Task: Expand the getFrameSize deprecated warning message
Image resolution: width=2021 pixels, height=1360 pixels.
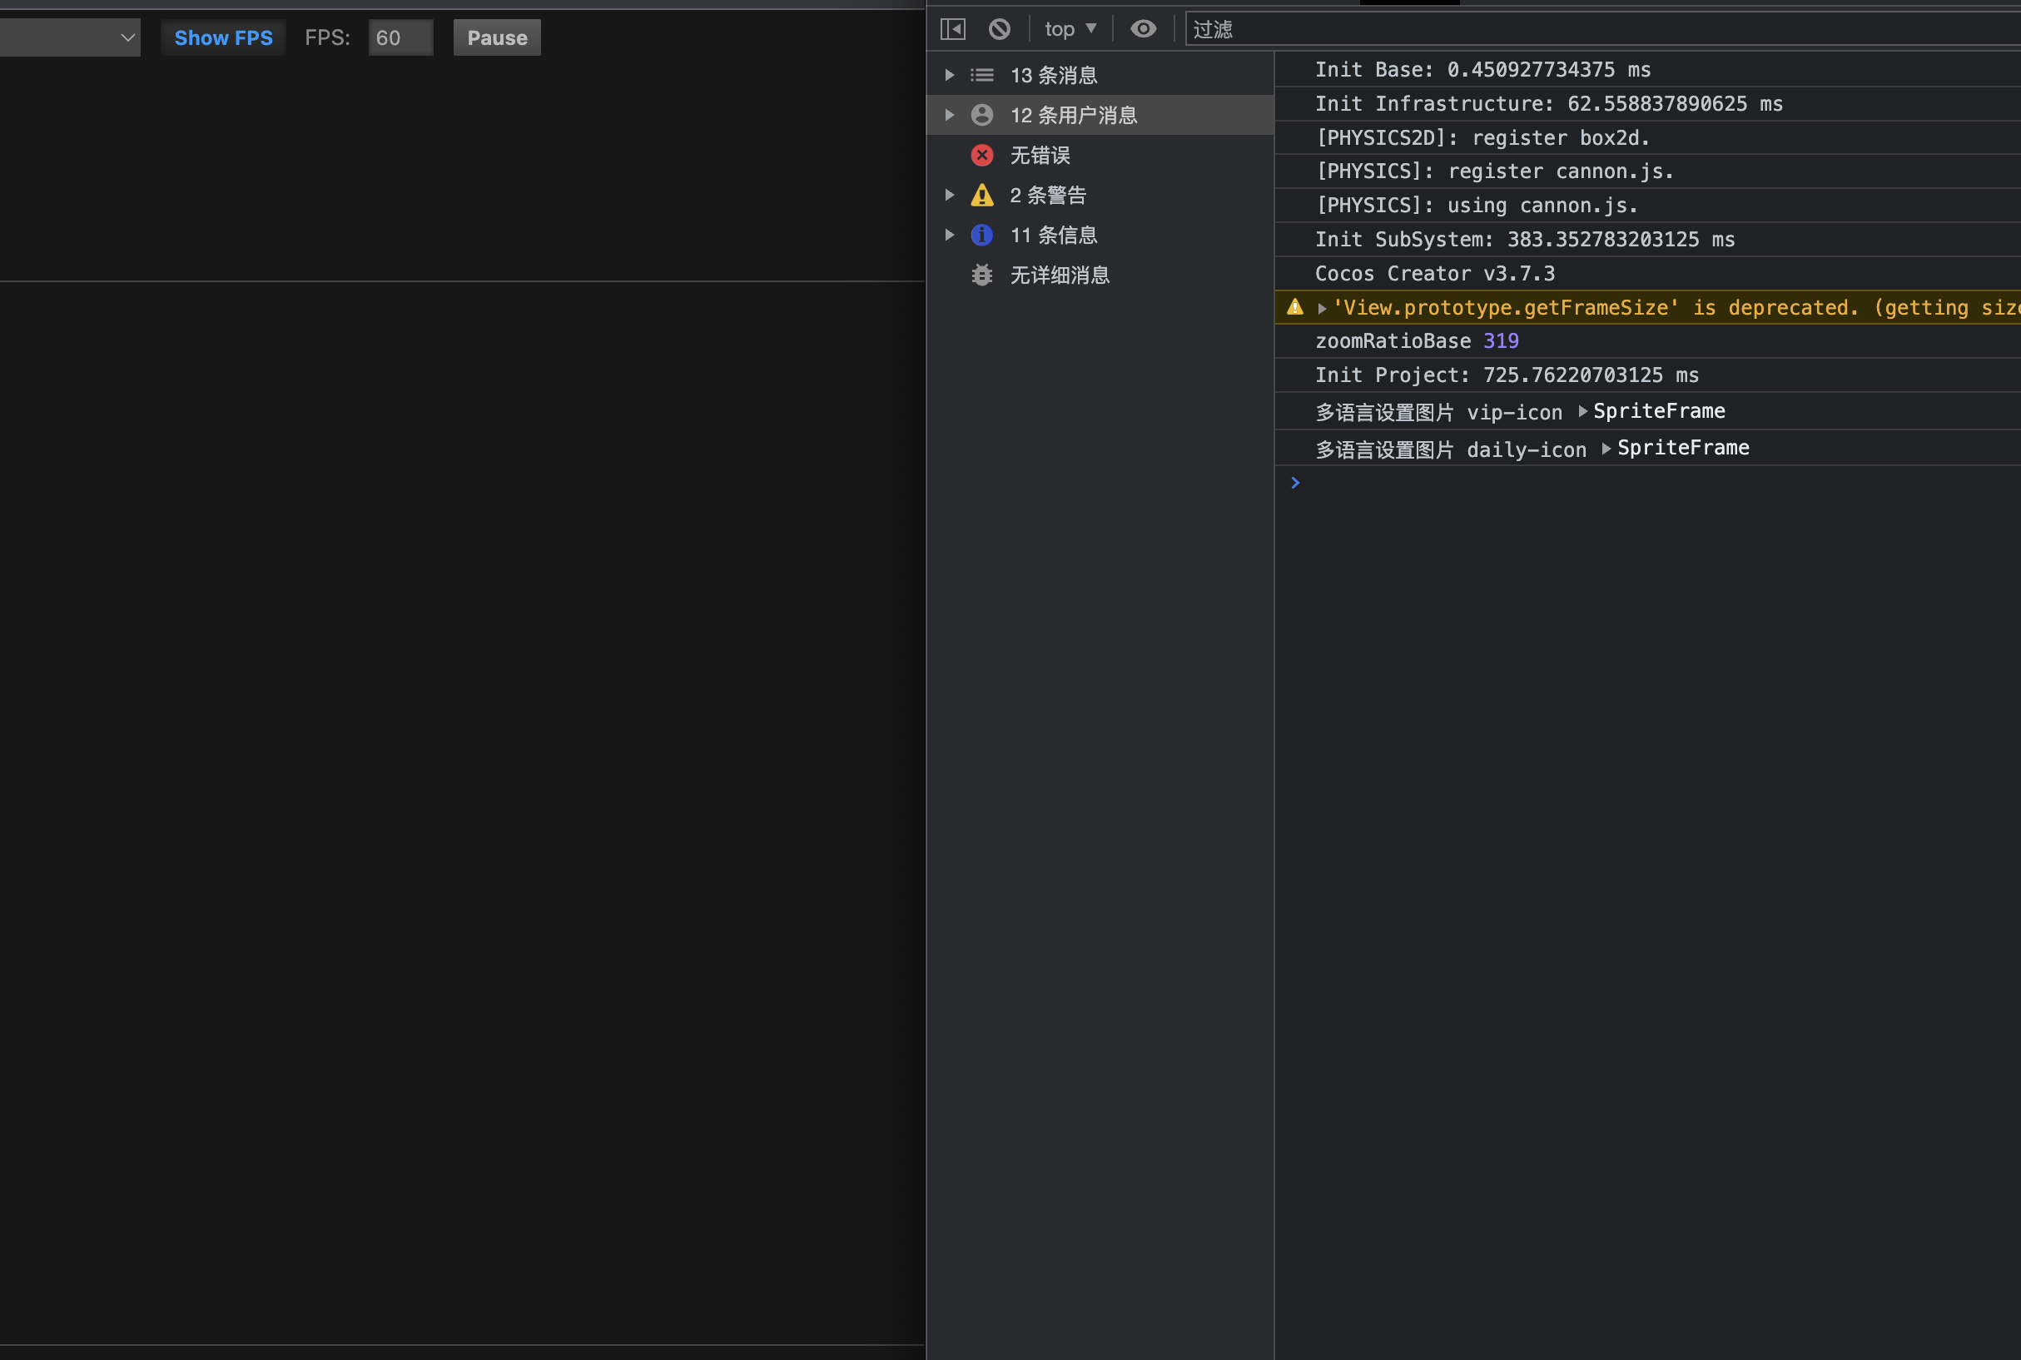Action: click(x=1322, y=309)
